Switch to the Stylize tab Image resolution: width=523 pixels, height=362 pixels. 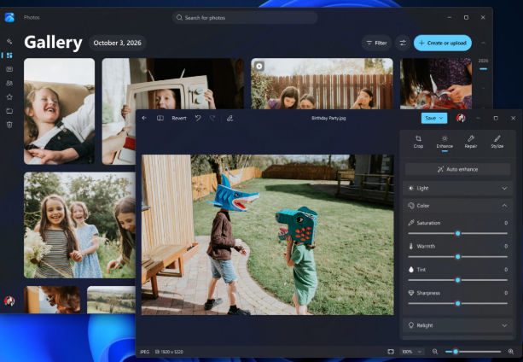[497, 142]
